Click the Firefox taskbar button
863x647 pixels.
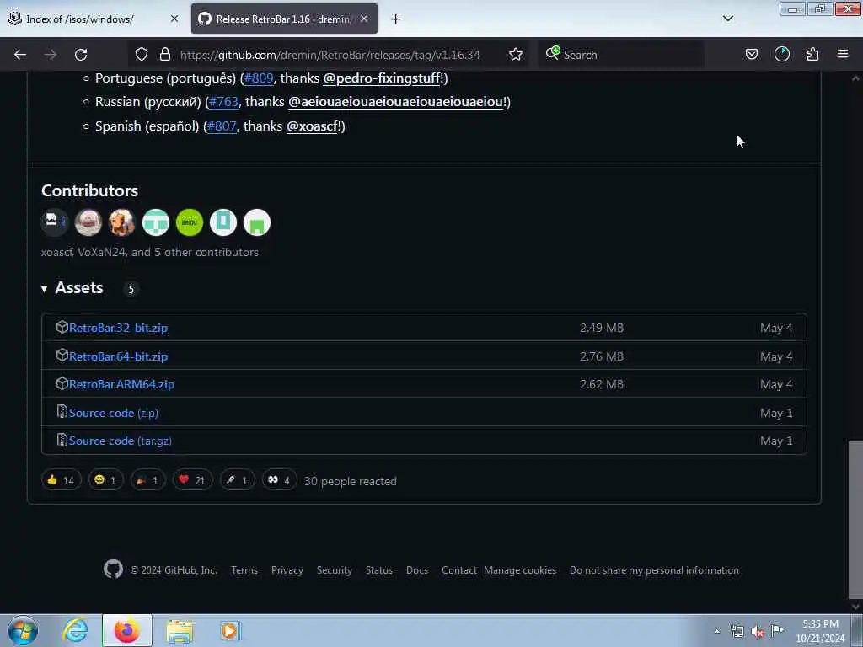[127, 630]
